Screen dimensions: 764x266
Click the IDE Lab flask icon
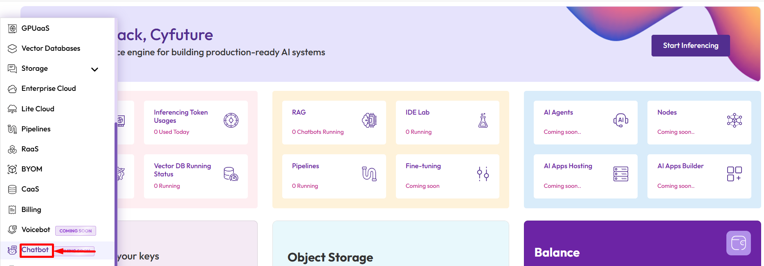(483, 120)
